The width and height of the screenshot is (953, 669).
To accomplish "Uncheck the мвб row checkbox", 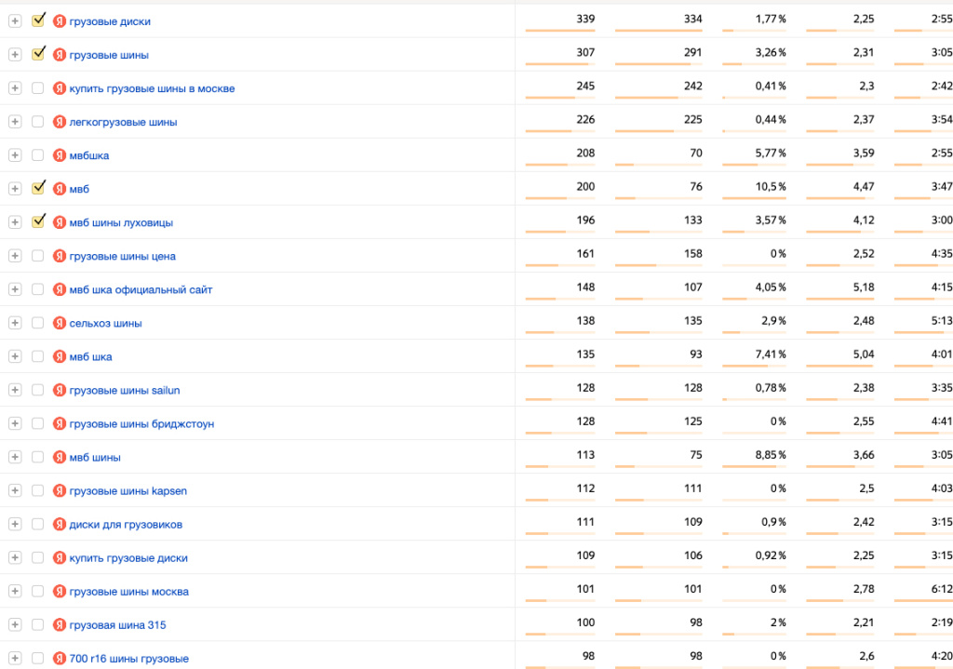I will pos(37,189).
